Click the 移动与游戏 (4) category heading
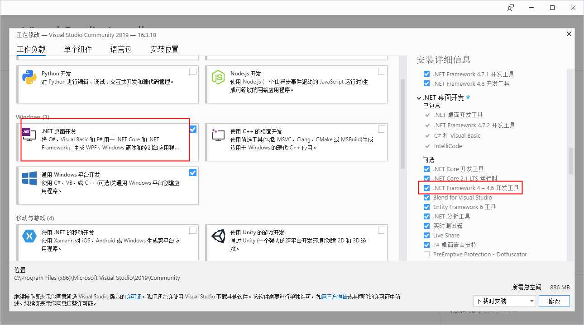 click(x=35, y=218)
